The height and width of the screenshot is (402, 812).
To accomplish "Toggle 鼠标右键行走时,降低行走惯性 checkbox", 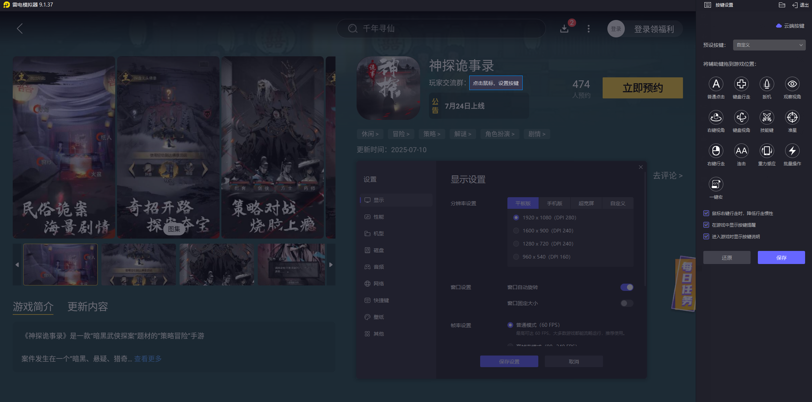I will pyautogui.click(x=706, y=213).
